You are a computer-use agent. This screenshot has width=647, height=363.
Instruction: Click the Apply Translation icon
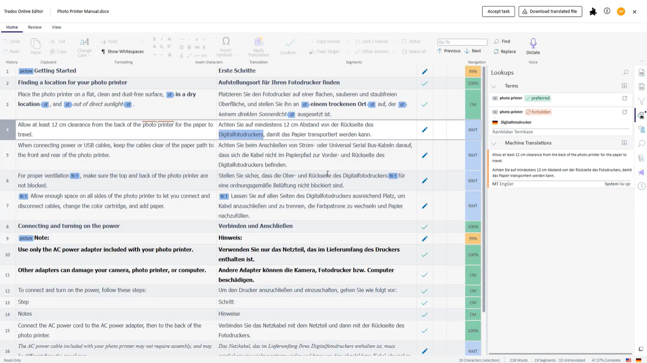point(259,42)
